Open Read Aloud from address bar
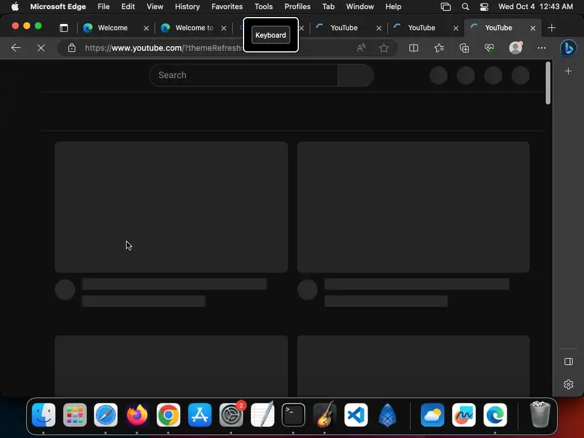Screen dimensions: 584x438 (x=361, y=48)
